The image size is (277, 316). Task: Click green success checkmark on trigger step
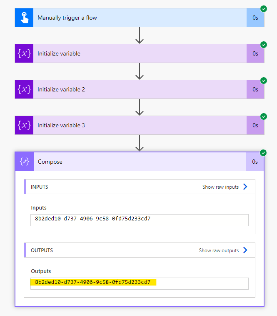pyautogui.click(x=264, y=9)
